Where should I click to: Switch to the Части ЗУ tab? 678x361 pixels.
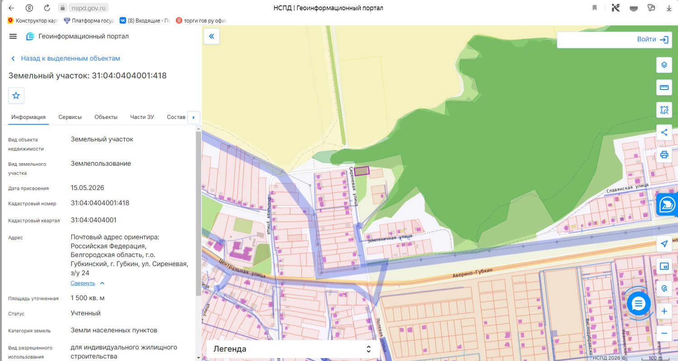pyautogui.click(x=142, y=117)
